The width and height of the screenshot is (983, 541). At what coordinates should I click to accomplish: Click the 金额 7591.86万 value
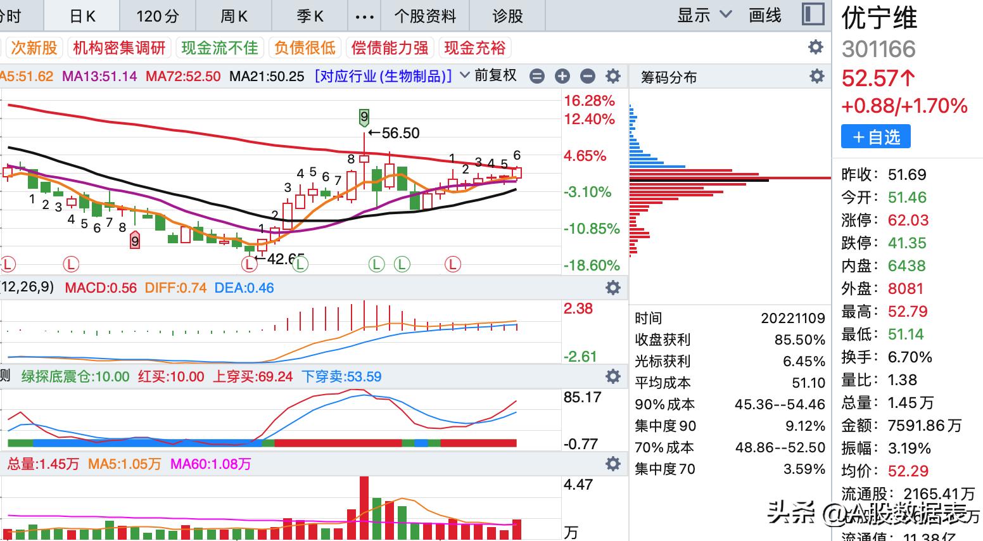pyautogui.click(x=925, y=426)
